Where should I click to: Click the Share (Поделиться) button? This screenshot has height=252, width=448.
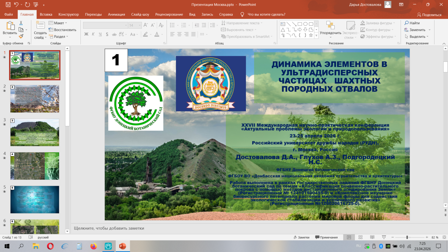(x=429, y=15)
